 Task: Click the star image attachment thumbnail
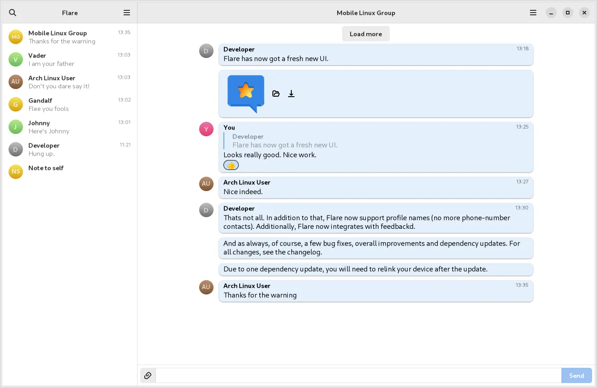click(246, 94)
